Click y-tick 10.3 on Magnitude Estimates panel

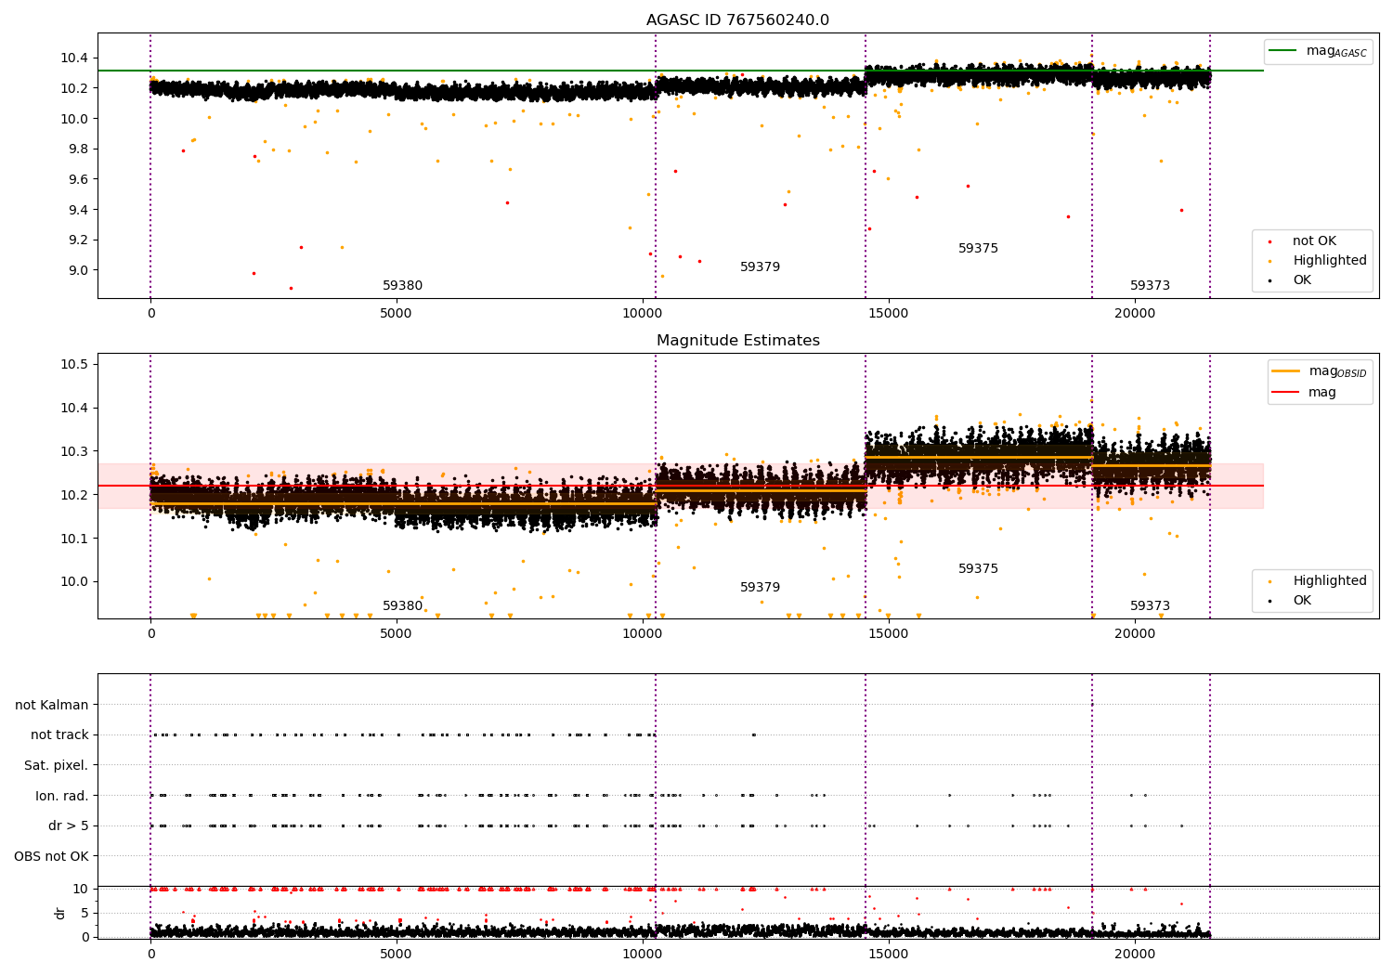click(74, 451)
